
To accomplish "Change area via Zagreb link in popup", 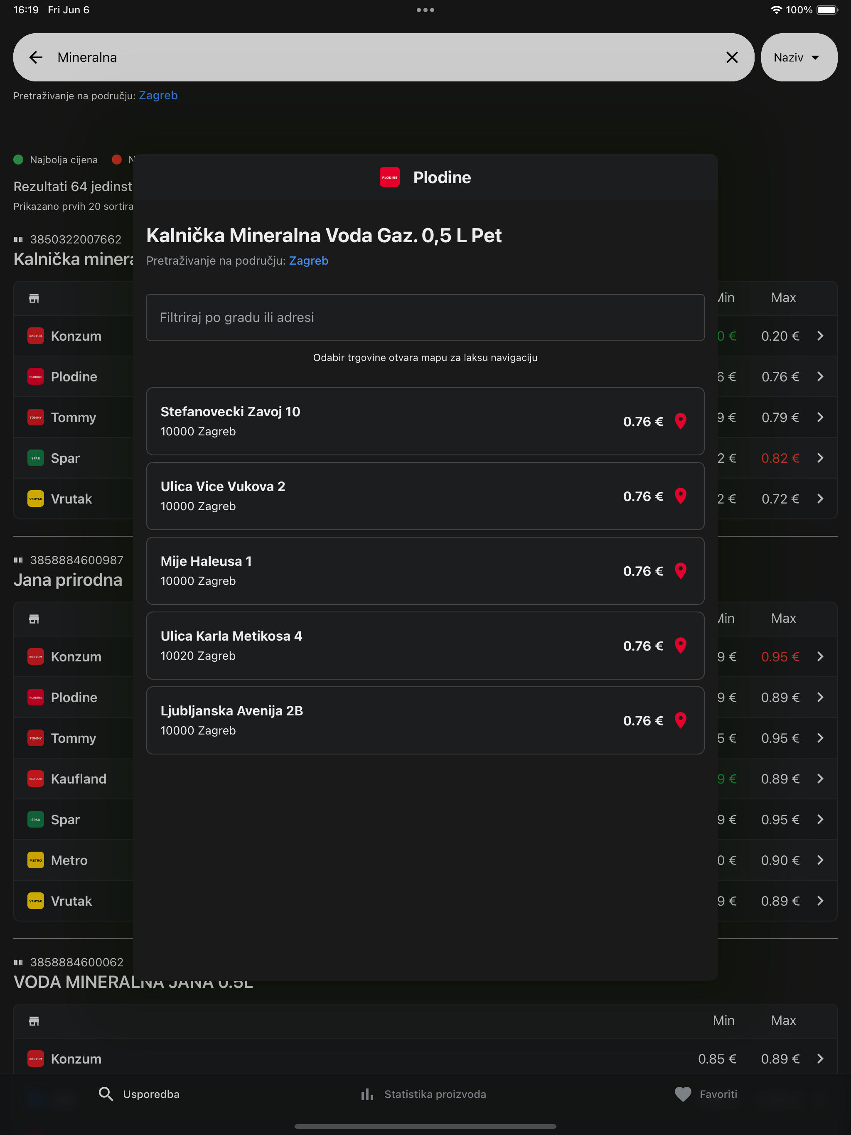I will click(308, 260).
